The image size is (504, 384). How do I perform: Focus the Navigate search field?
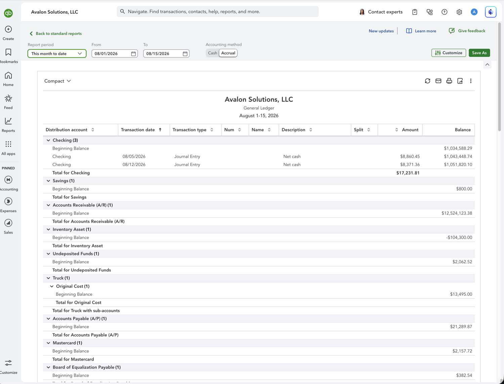click(x=218, y=11)
